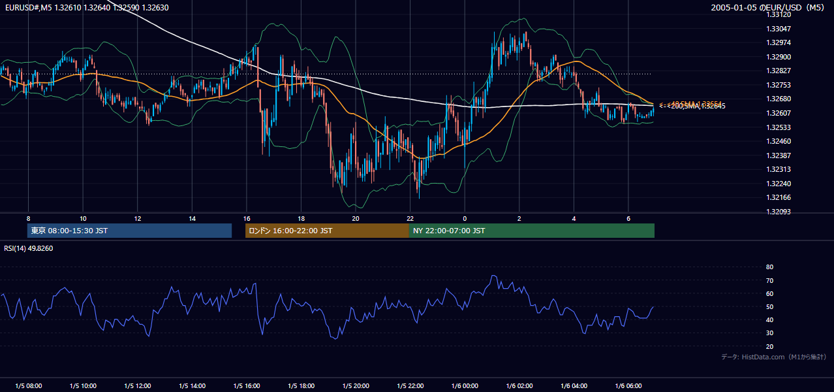834x392 pixels.
Task: Click the 1/6 02:00 bottom time label
Action: [x=519, y=386]
